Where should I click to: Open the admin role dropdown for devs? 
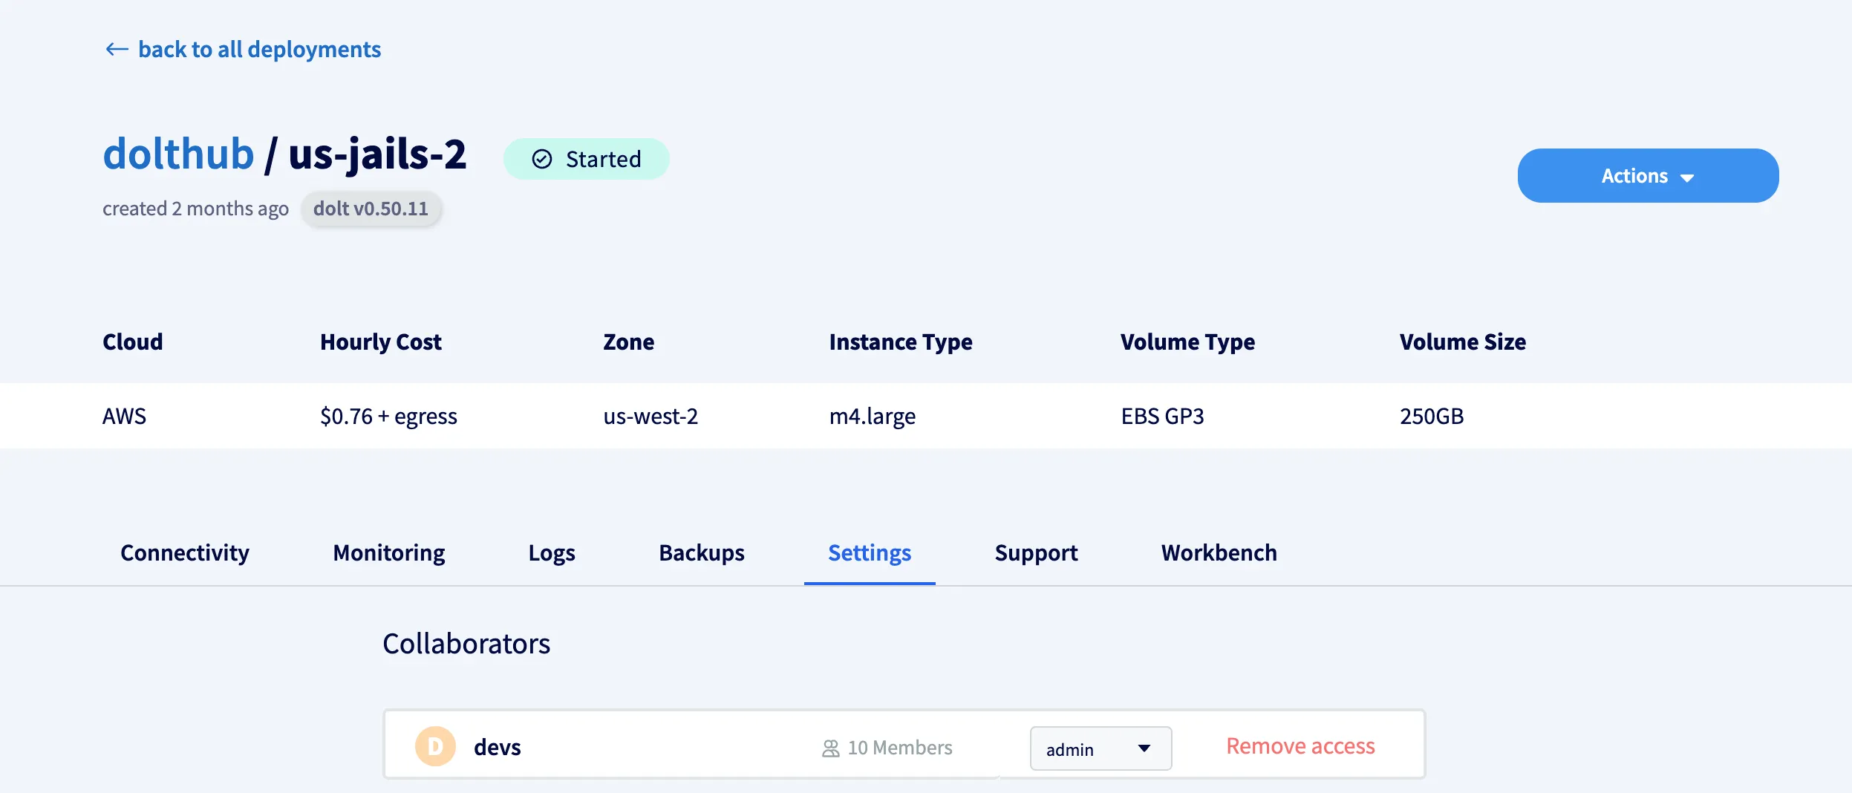click(1100, 748)
